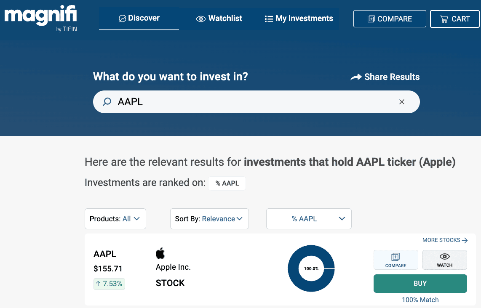481x308 pixels.
Task: Click into the AAPL search field
Action: pyautogui.click(x=253, y=102)
